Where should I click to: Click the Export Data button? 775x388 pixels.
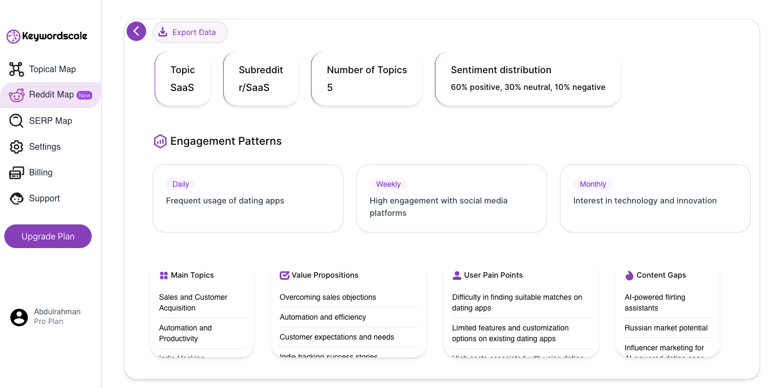(190, 32)
